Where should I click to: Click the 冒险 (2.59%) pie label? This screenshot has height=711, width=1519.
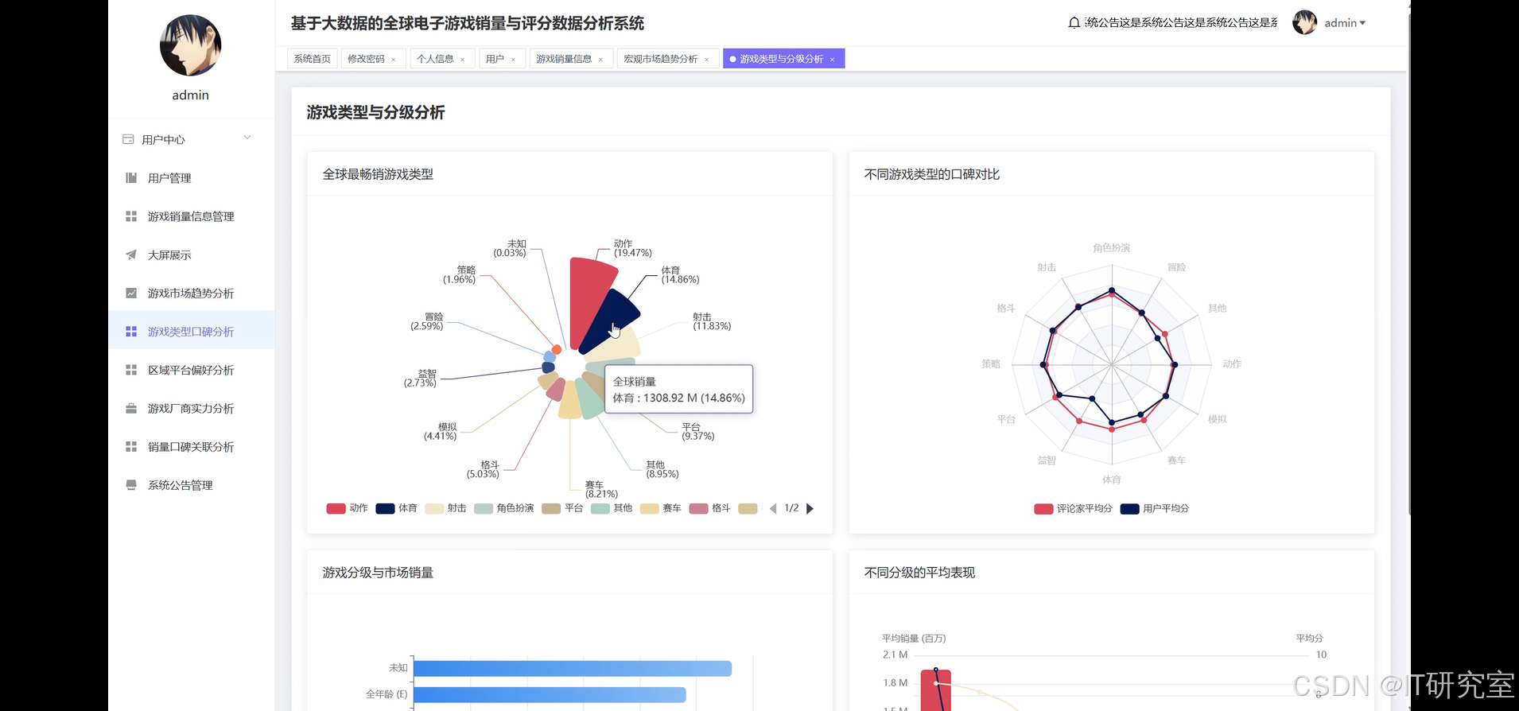click(427, 321)
